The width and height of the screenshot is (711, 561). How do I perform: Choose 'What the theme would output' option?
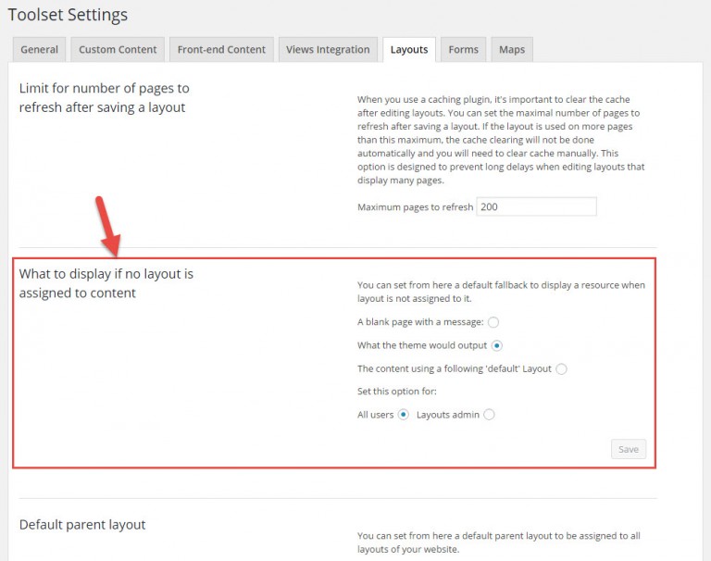pyautogui.click(x=497, y=345)
